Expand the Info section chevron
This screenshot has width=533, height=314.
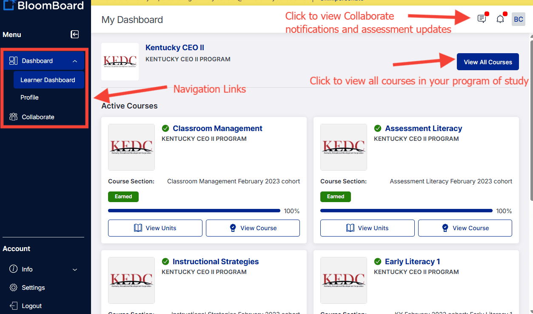[x=75, y=270]
